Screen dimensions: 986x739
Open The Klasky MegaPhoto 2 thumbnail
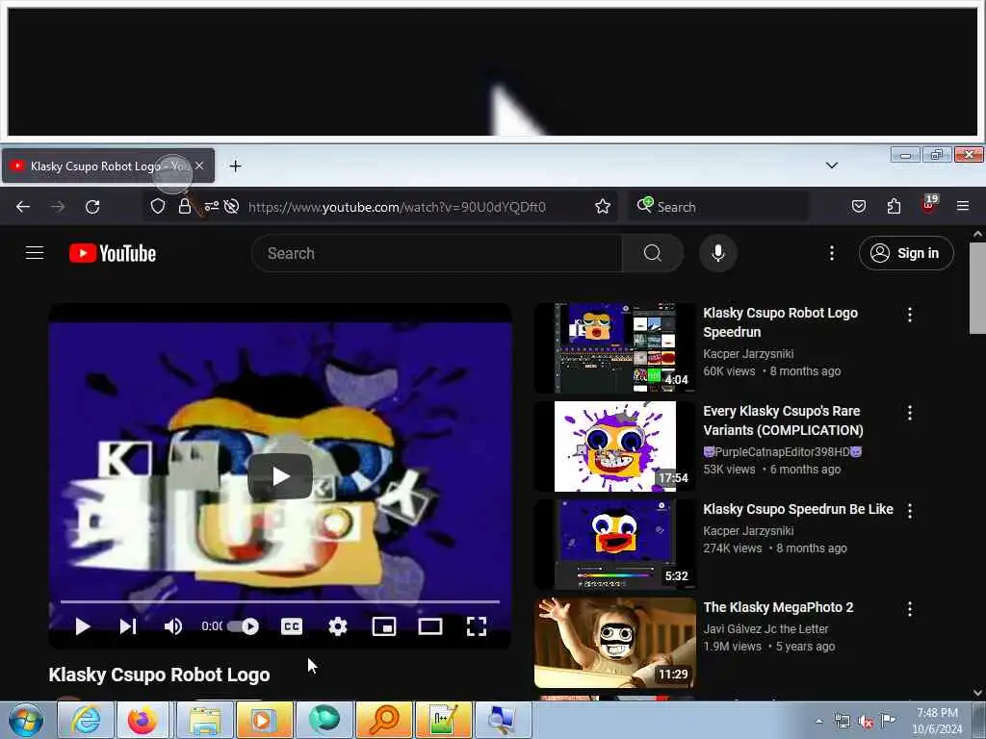point(615,643)
